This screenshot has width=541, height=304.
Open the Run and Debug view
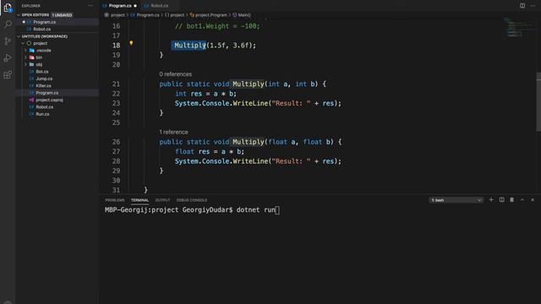[x=8, y=58]
